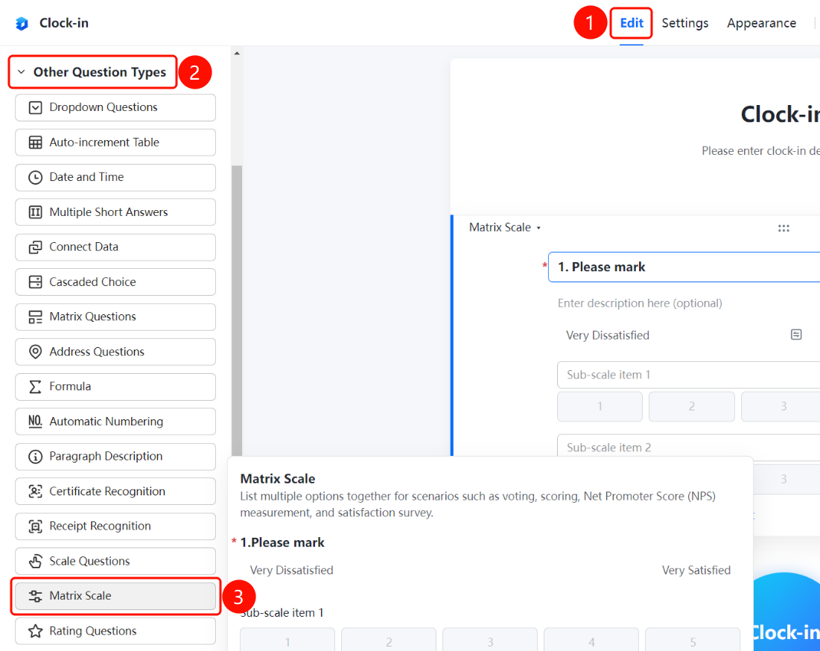Image resolution: width=820 pixels, height=651 pixels.
Task: Click the Sub-scale item 1 input field
Action: (x=688, y=375)
